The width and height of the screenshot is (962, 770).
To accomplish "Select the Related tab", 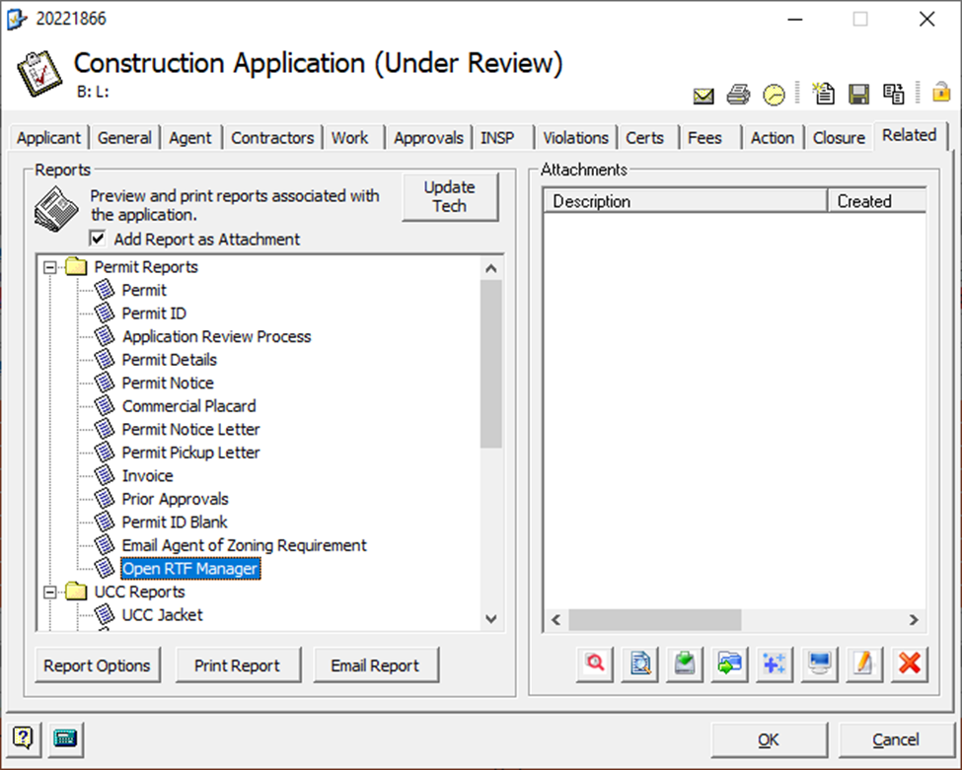I will [910, 135].
